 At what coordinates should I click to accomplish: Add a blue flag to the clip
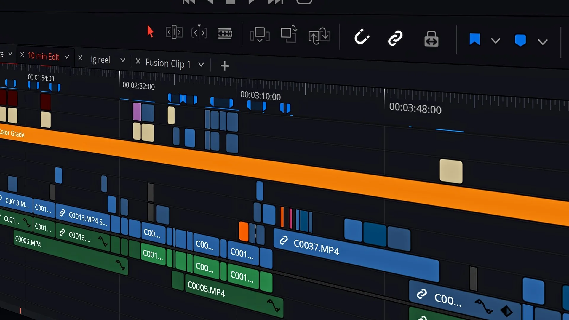coord(475,39)
